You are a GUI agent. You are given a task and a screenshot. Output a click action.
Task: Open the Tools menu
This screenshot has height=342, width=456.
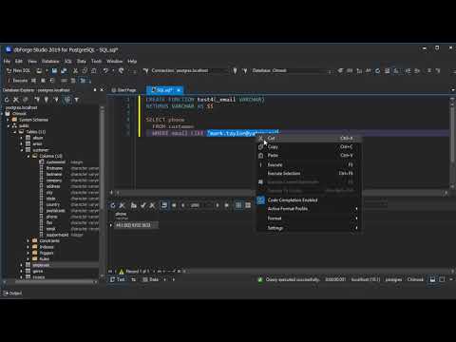96,61
